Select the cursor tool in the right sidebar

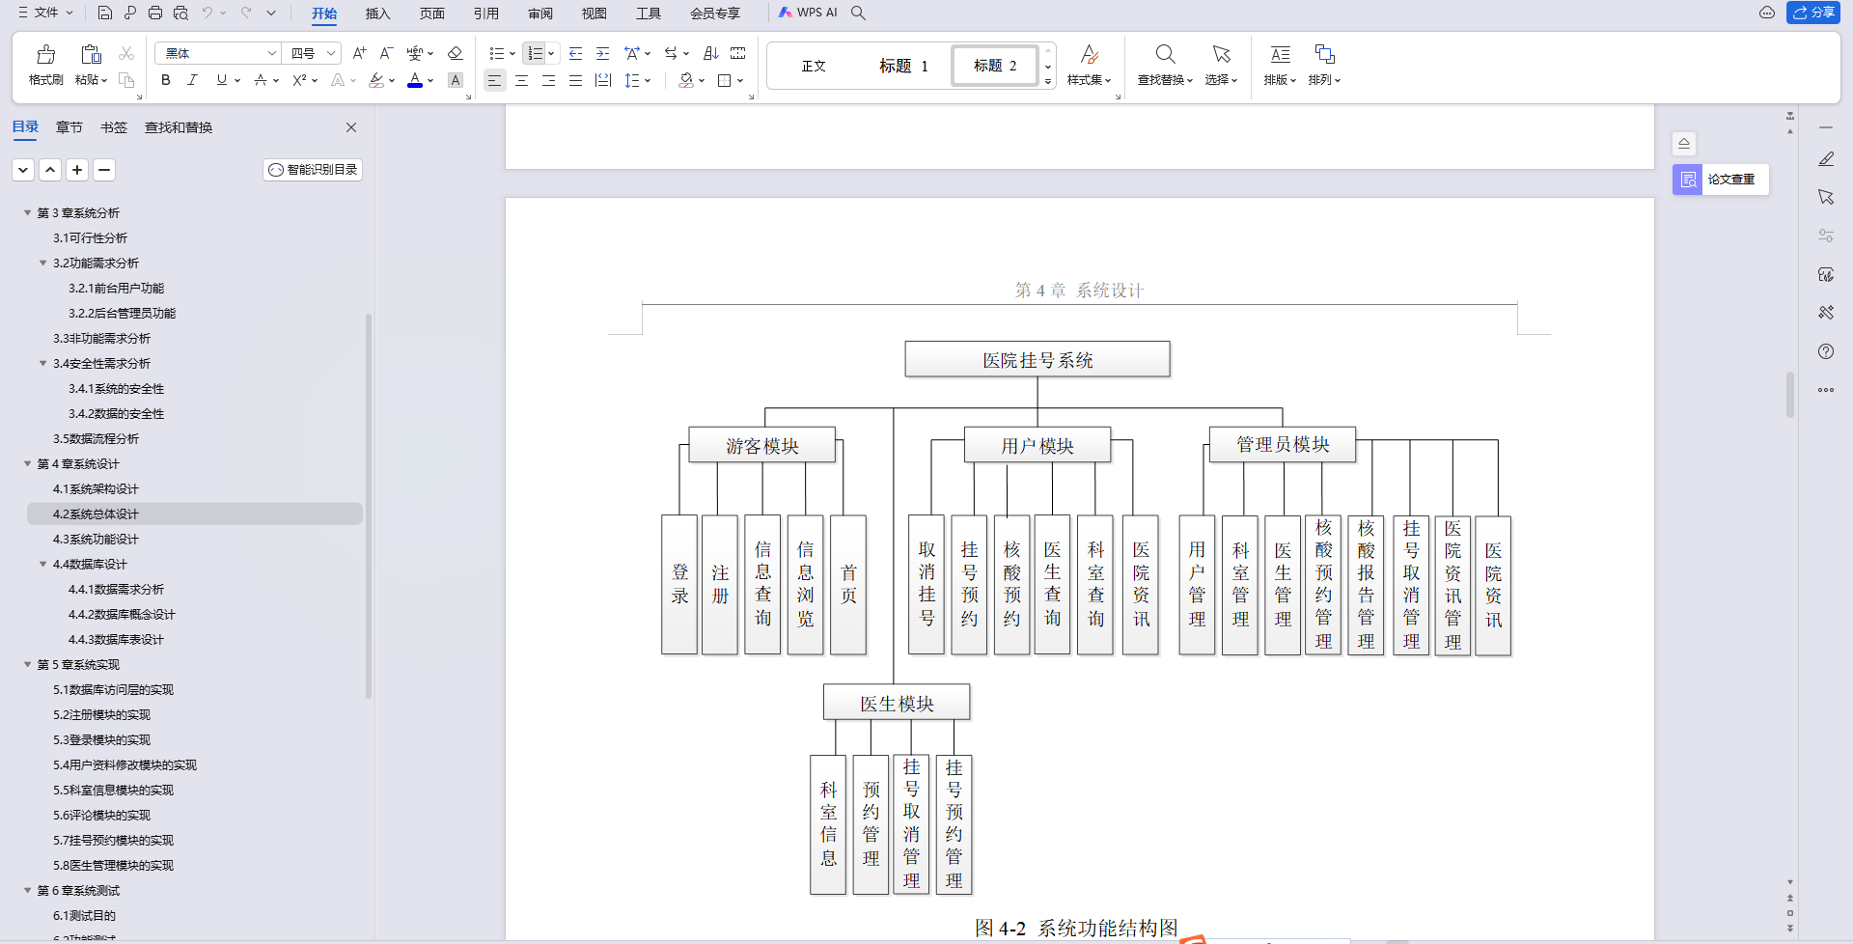click(x=1825, y=196)
